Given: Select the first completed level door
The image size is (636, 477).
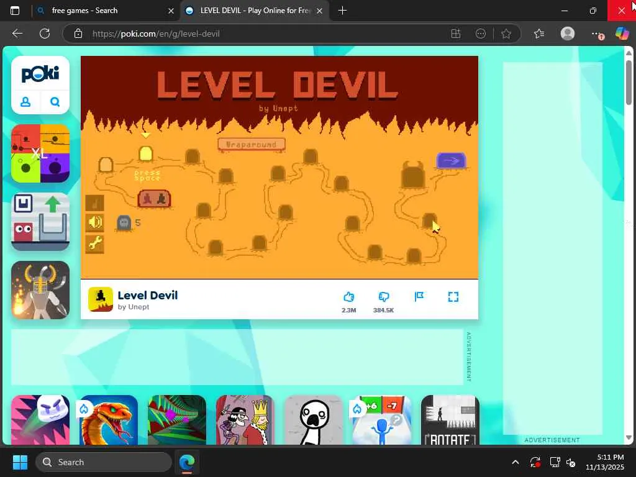Looking at the screenshot, I should pos(106,165).
